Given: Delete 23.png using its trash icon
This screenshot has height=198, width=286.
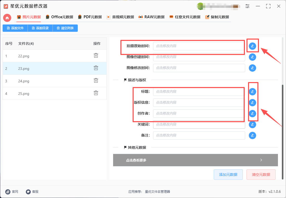Looking at the screenshot, I should click(x=96, y=68).
